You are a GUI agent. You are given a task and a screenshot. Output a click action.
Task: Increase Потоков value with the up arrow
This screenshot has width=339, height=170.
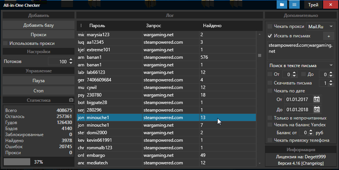pyautogui.click(x=71, y=60)
